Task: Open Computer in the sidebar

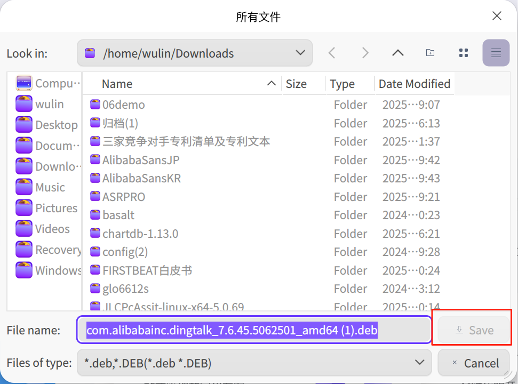Action: click(x=48, y=83)
